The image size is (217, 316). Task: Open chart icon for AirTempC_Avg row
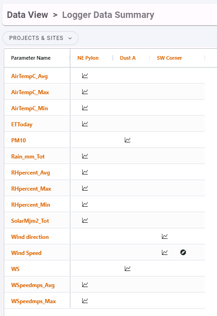coord(85,76)
